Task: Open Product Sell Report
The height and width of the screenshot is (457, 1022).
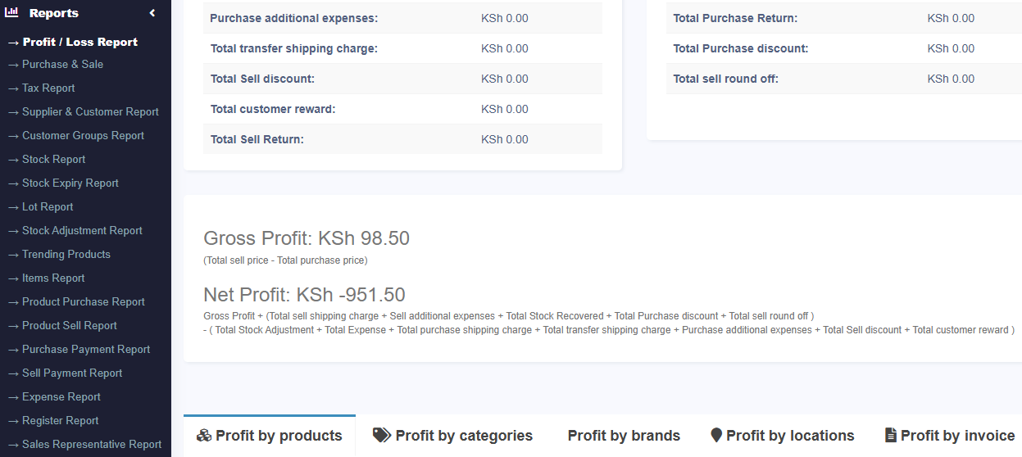Action: pos(62,325)
